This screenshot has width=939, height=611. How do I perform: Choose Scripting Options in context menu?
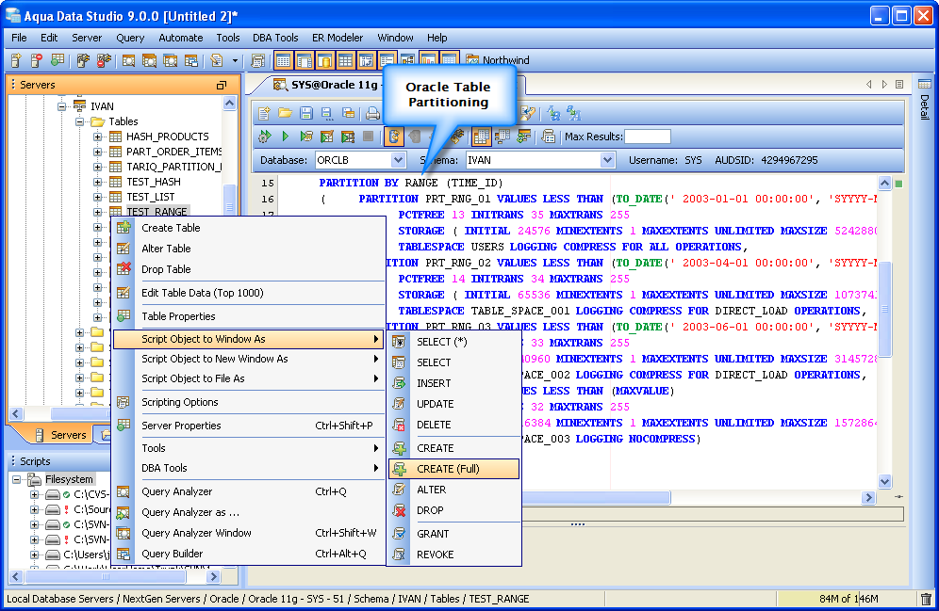tap(249, 402)
